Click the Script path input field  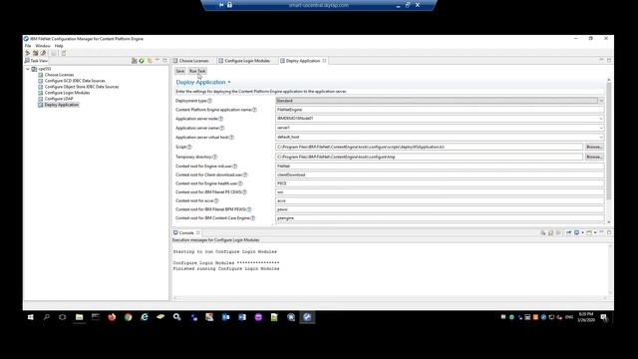pos(429,147)
